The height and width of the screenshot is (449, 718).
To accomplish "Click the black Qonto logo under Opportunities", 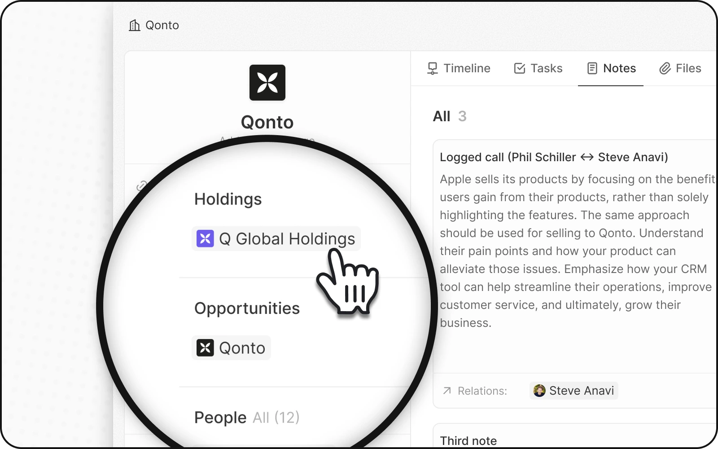I will [x=205, y=348].
